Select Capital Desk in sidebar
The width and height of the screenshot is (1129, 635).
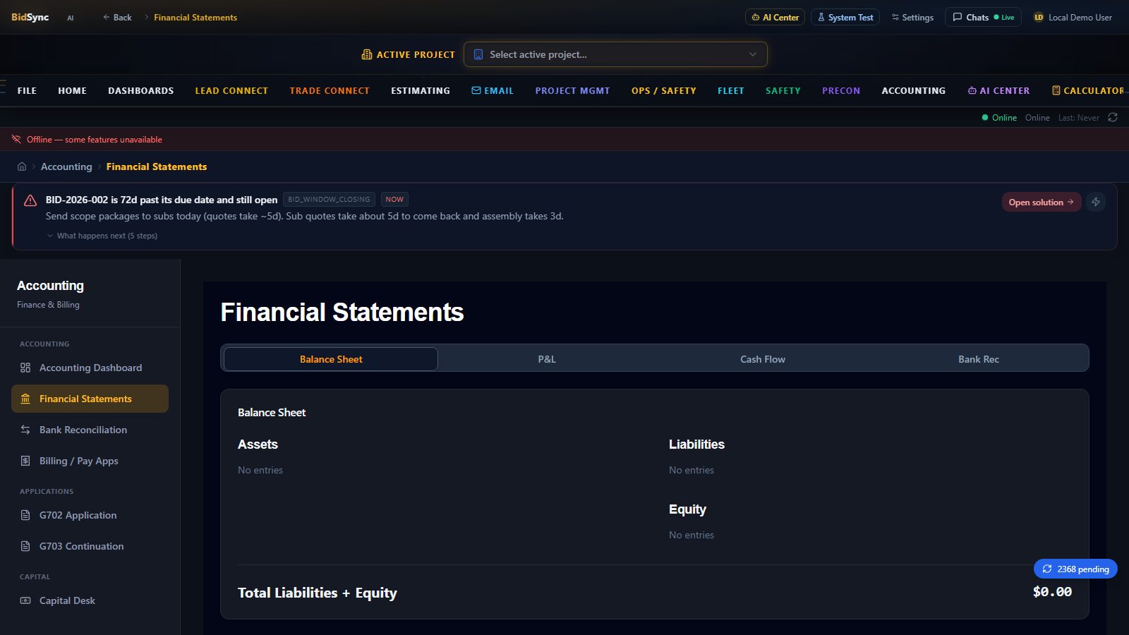90,600
